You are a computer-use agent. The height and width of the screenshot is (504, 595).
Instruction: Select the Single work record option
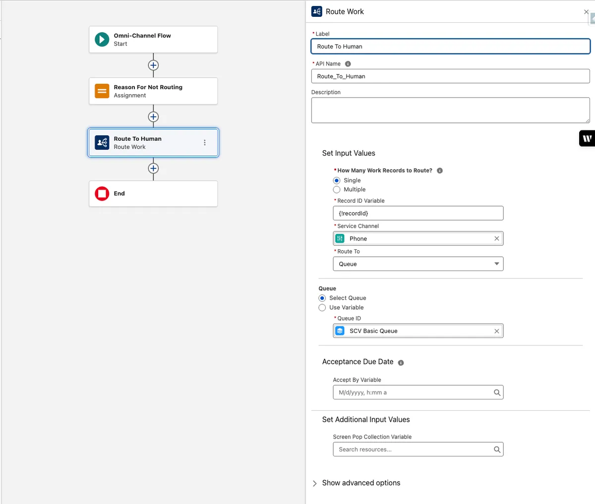click(x=337, y=180)
